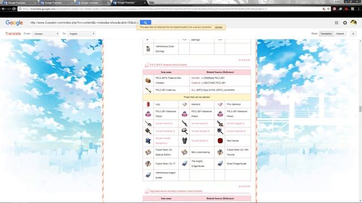
Task: Switch to the second Google Translate tab
Action: (56, 3)
